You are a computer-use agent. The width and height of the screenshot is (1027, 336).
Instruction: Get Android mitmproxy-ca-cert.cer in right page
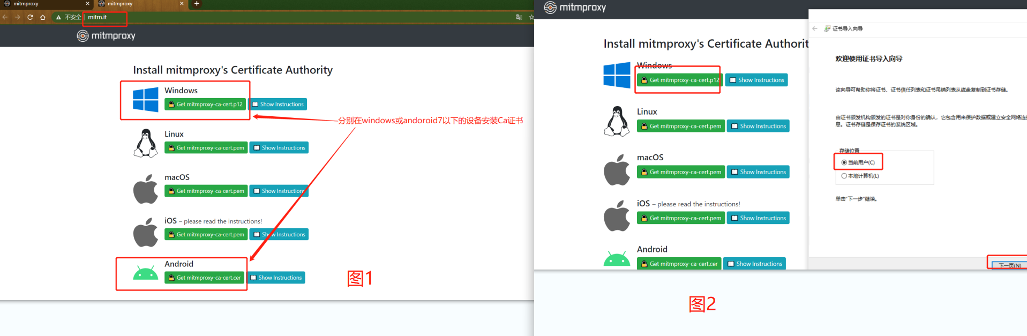679,264
